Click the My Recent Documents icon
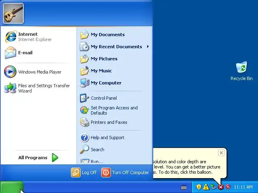This screenshot has width=258, height=193. [x=84, y=47]
